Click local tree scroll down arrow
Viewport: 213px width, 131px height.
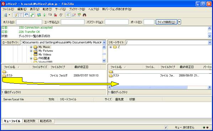coord(104,61)
